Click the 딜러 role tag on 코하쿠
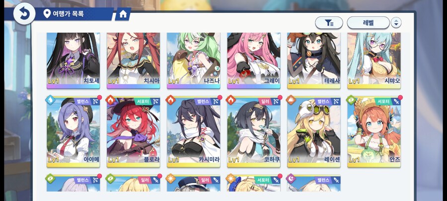The image size is (447, 201). coord(264,101)
